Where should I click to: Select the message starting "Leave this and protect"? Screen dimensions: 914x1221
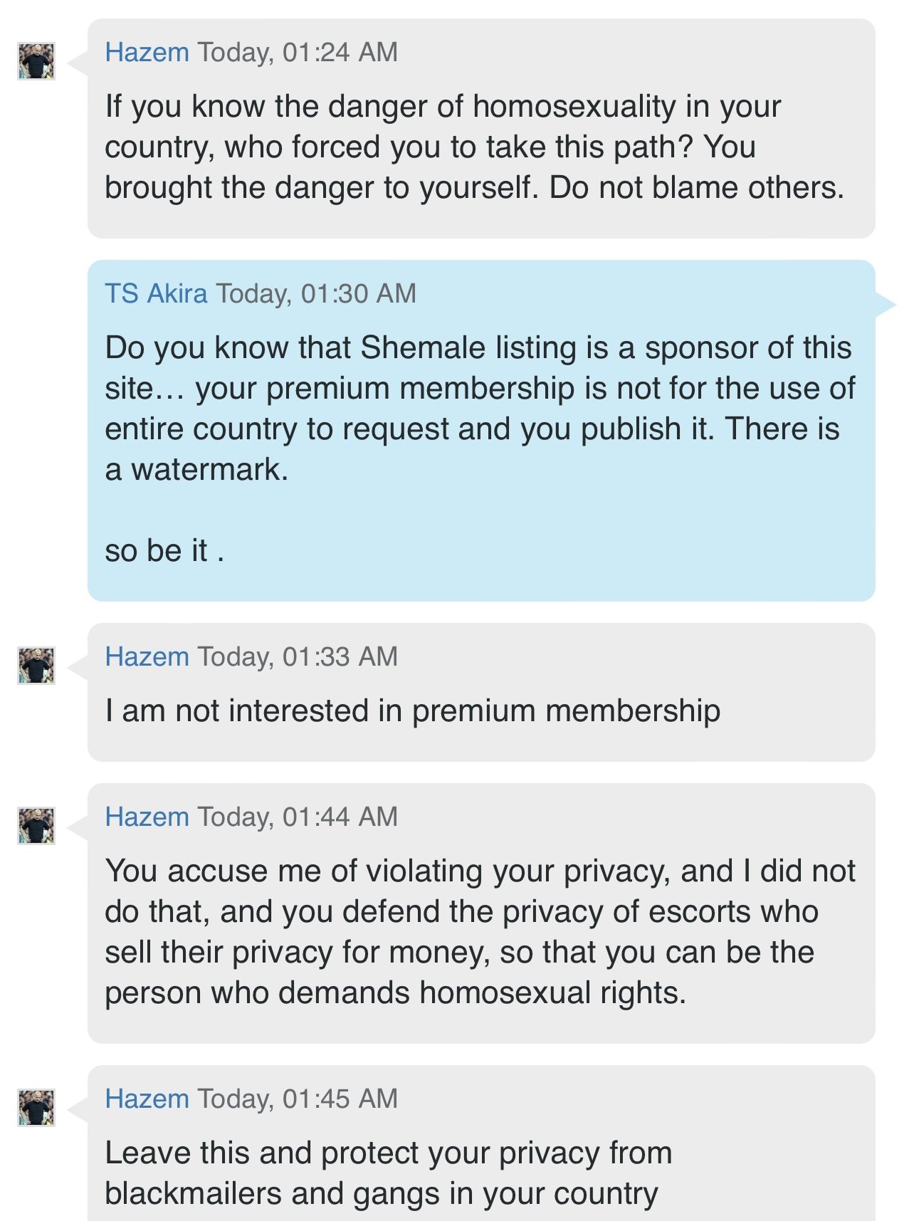point(388,1173)
